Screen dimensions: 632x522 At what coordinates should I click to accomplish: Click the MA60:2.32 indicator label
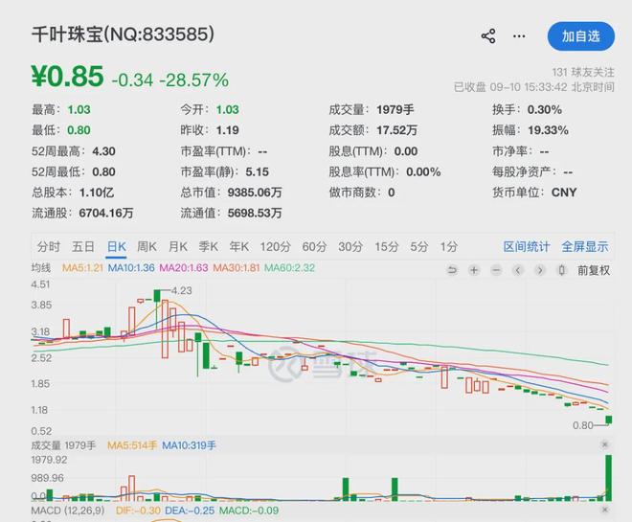coord(289,267)
